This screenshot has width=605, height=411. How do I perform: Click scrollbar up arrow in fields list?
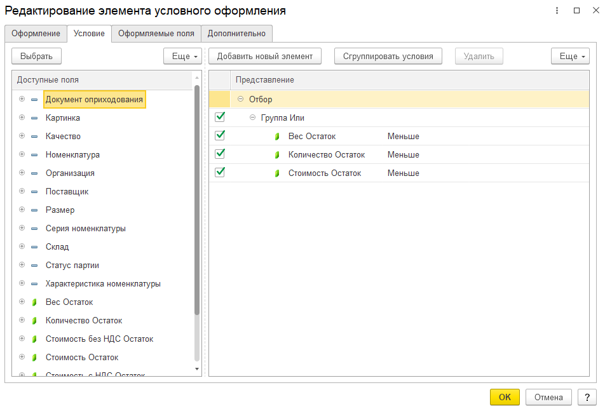click(197, 77)
